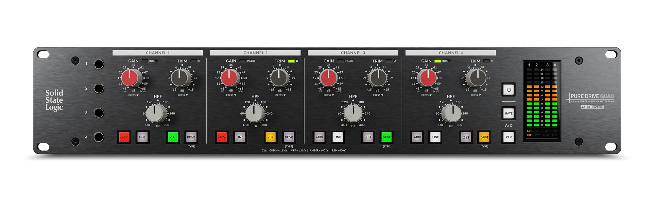Switch Channel 4 Z Ω impedance button
Screen dimensions: 654x208
point(466,137)
